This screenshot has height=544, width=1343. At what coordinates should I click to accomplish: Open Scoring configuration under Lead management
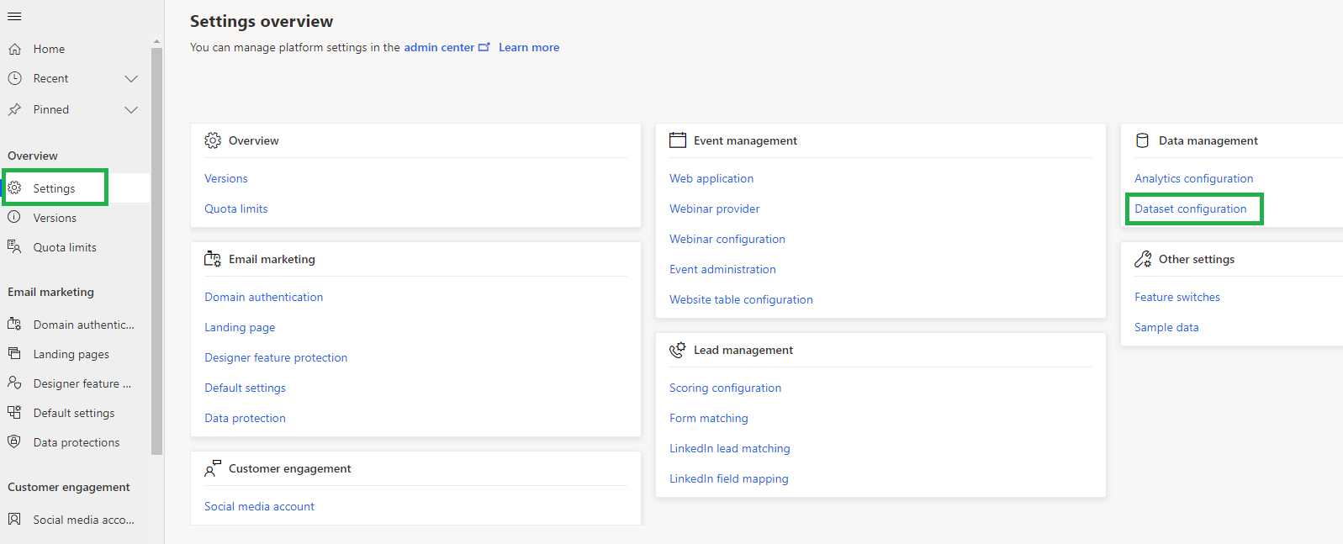[725, 388]
